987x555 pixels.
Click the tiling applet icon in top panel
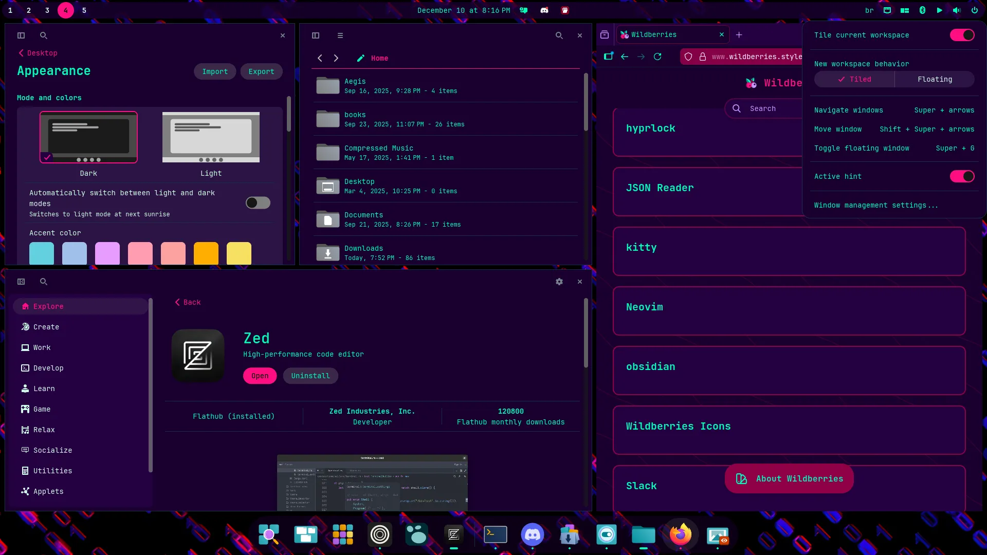(905, 10)
